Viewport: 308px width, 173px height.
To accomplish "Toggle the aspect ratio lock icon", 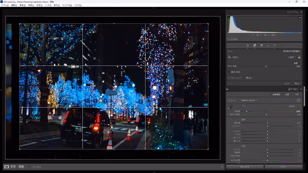I will coord(299,57).
